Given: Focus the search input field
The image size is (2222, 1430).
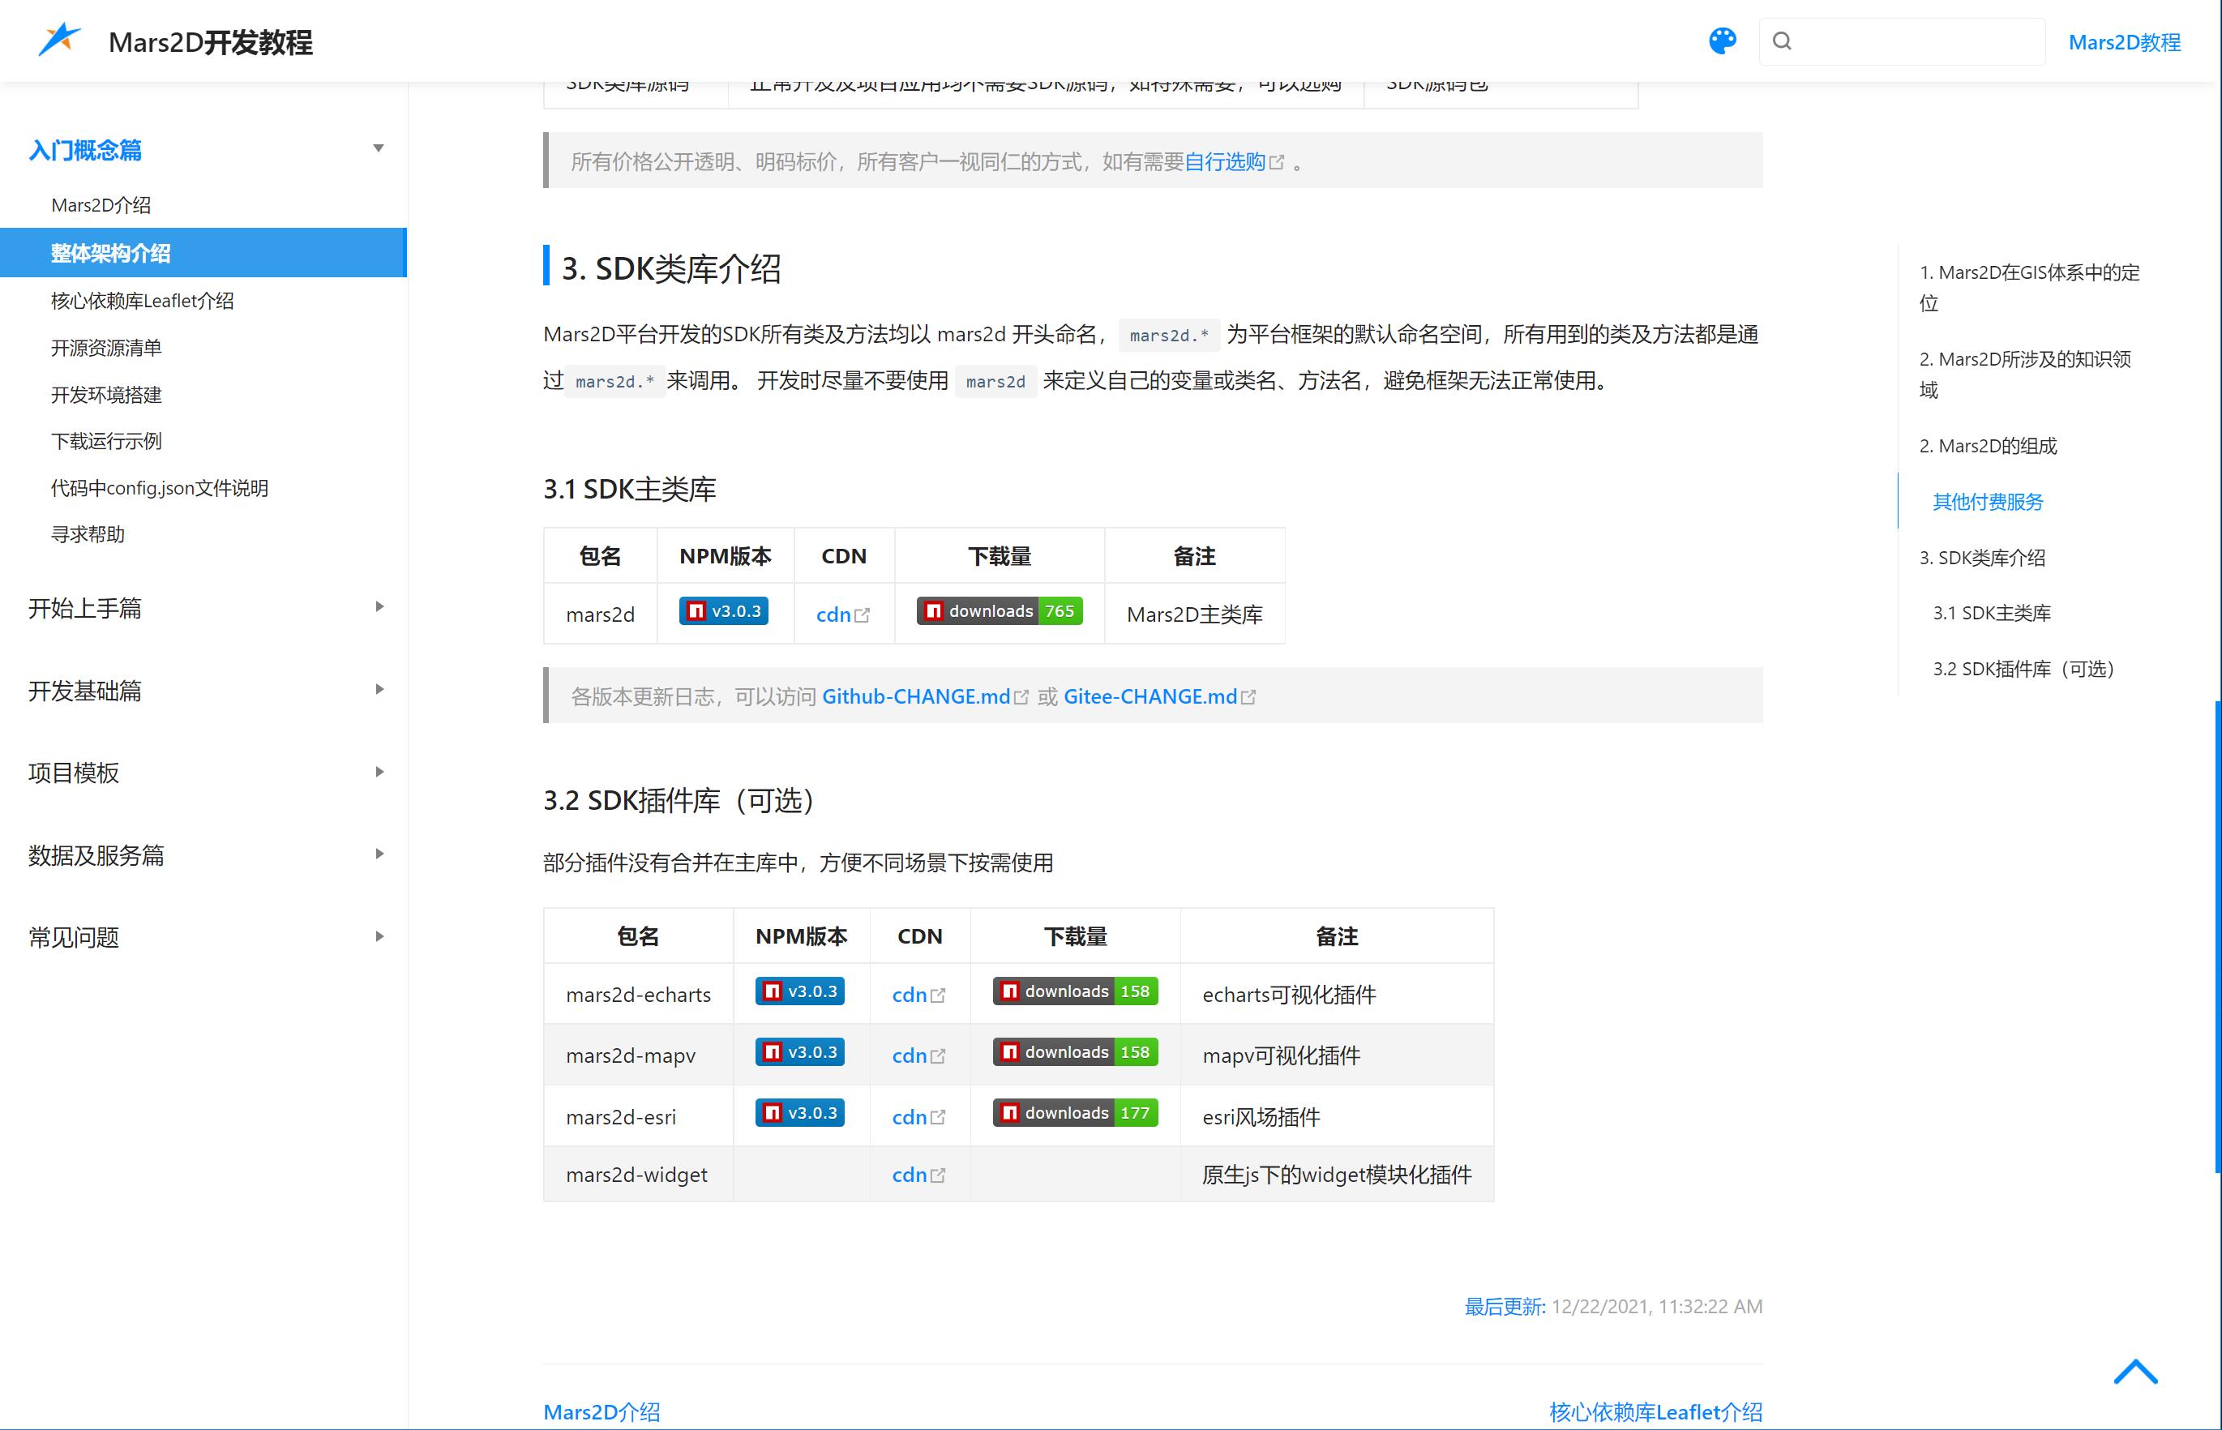Looking at the screenshot, I should point(1902,41).
